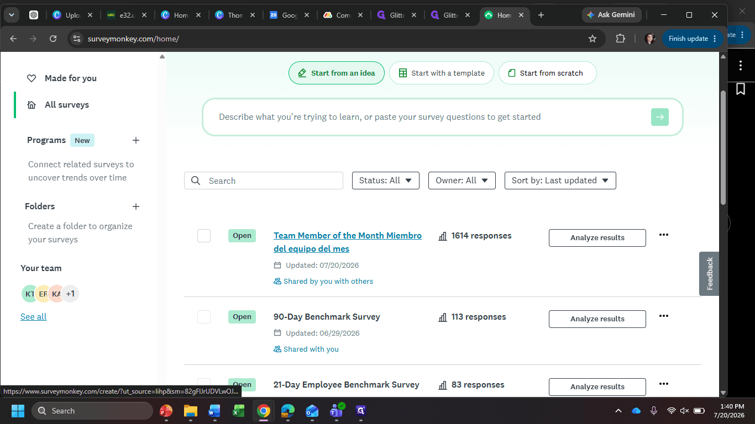755x424 pixels.
Task: Click the 1614 responses chart icon
Action: coord(443,236)
